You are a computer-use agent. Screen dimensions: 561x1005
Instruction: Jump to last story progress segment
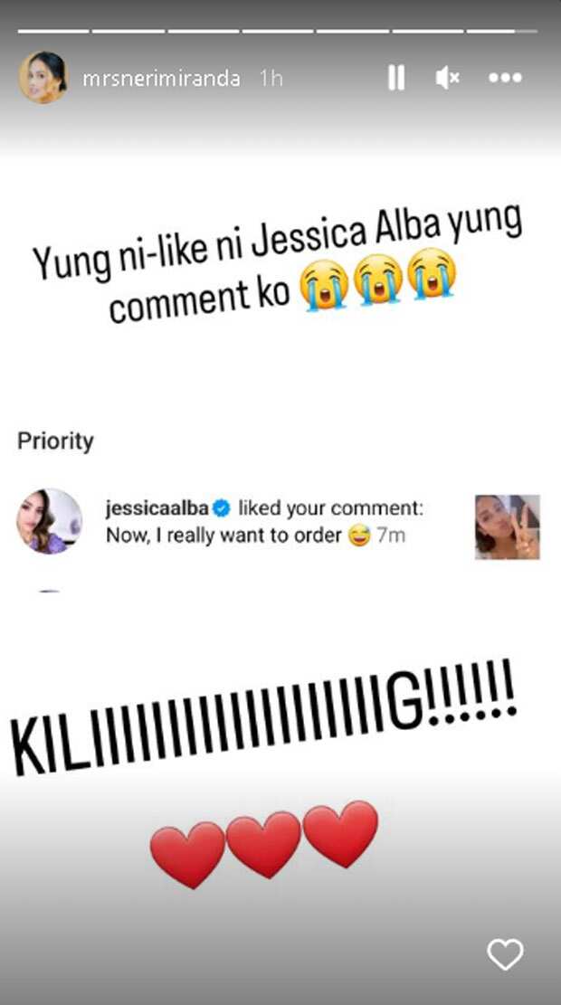coord(501,31)
